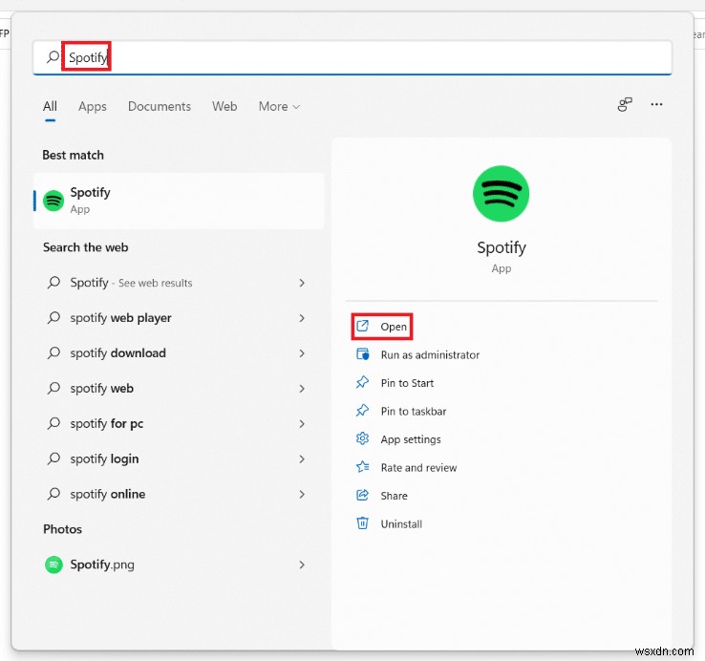This screenshot has width=705, height=661.
Task: Open the three-dot options menu
Action: tap(656, 104)
